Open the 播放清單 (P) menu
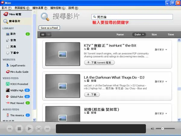 pos(40,8)
